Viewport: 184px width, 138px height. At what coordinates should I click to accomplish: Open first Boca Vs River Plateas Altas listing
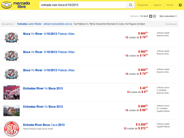[x=49, y=34]
